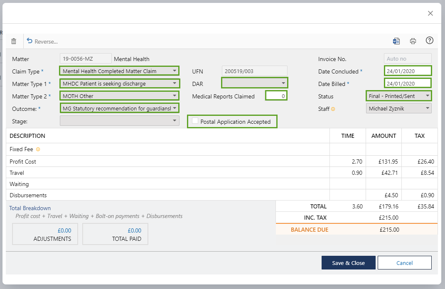Click the print icon

pyautogui.click(x=413, y=41)
